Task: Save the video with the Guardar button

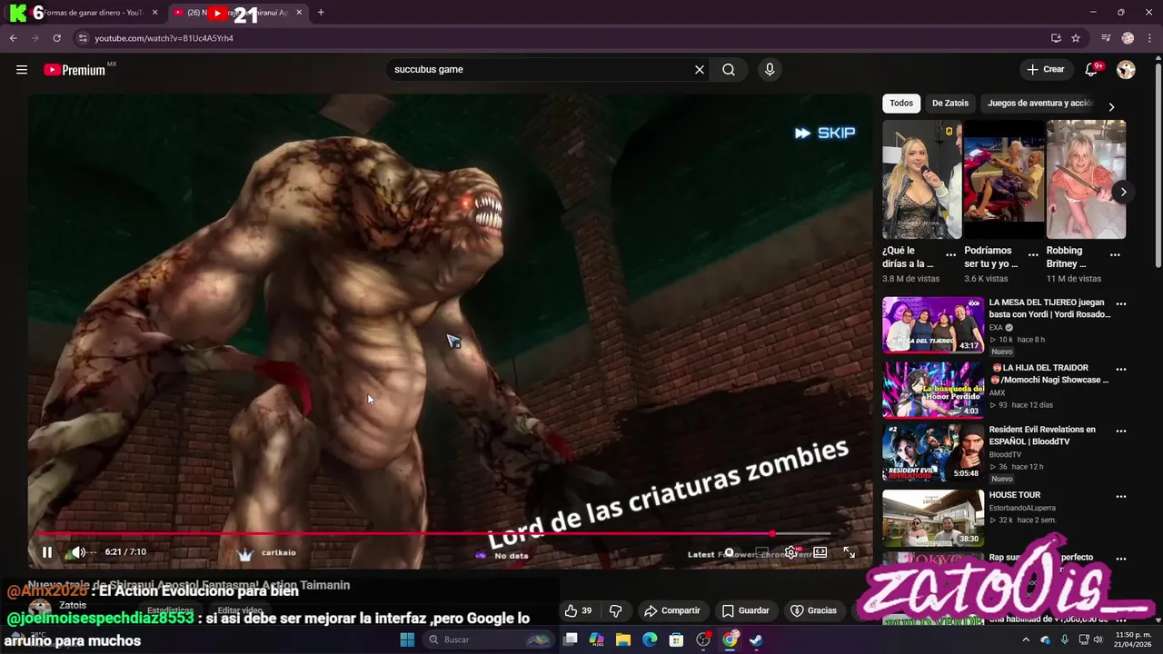Action: 746,610
